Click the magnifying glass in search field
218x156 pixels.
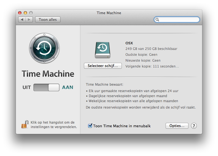(158, 20)
